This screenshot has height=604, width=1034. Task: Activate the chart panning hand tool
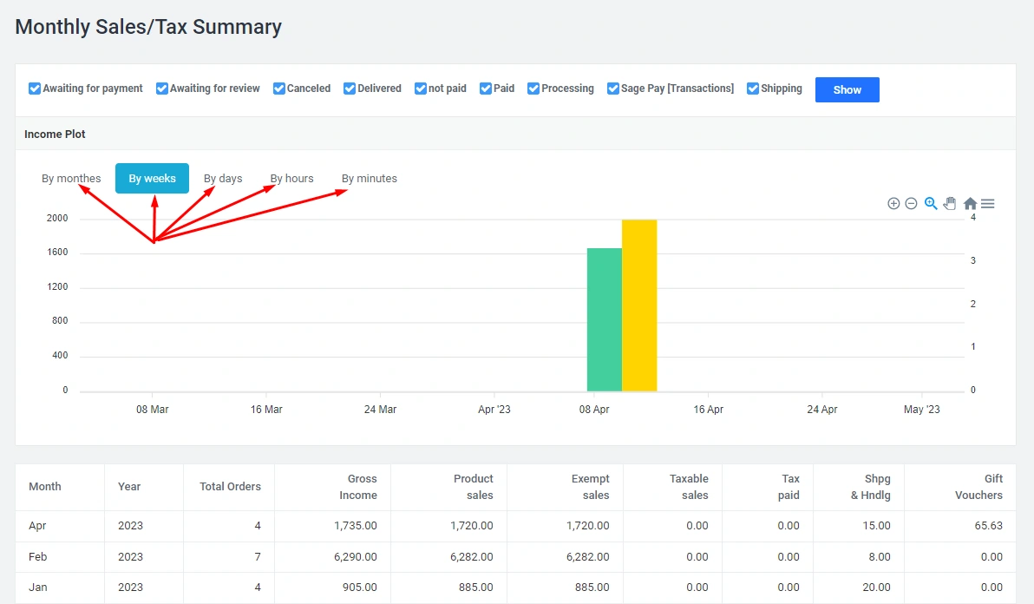click(x=950, y=203)
